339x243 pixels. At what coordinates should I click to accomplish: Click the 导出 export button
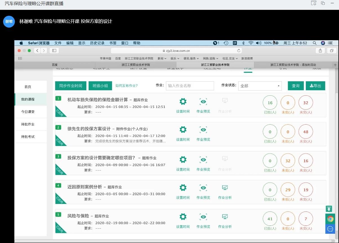point(315,86)
